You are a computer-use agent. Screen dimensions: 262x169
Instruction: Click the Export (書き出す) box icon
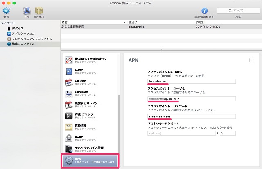pyautogui.click(x=39, y=11)
